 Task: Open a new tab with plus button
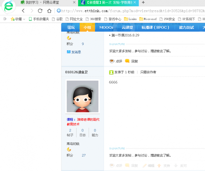pos(143,2)
